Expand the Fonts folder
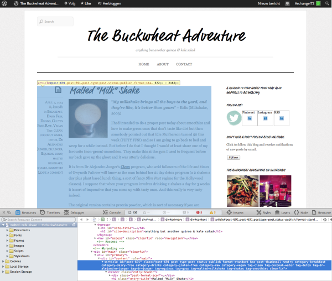 (7, 235)
